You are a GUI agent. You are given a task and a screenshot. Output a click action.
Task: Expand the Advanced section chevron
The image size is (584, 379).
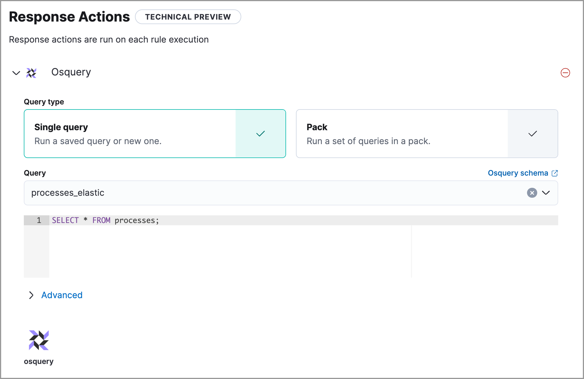pos(31,295)
